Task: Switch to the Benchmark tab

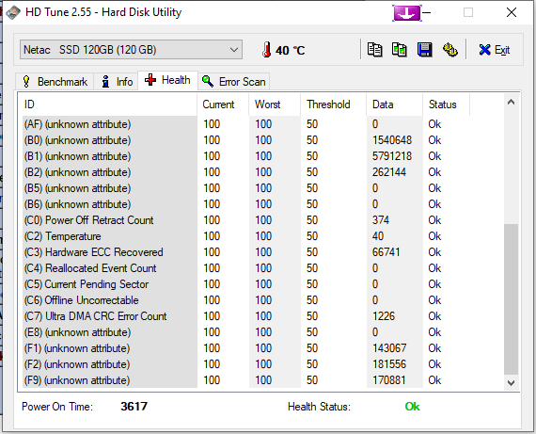Action: tap(55, 82)
